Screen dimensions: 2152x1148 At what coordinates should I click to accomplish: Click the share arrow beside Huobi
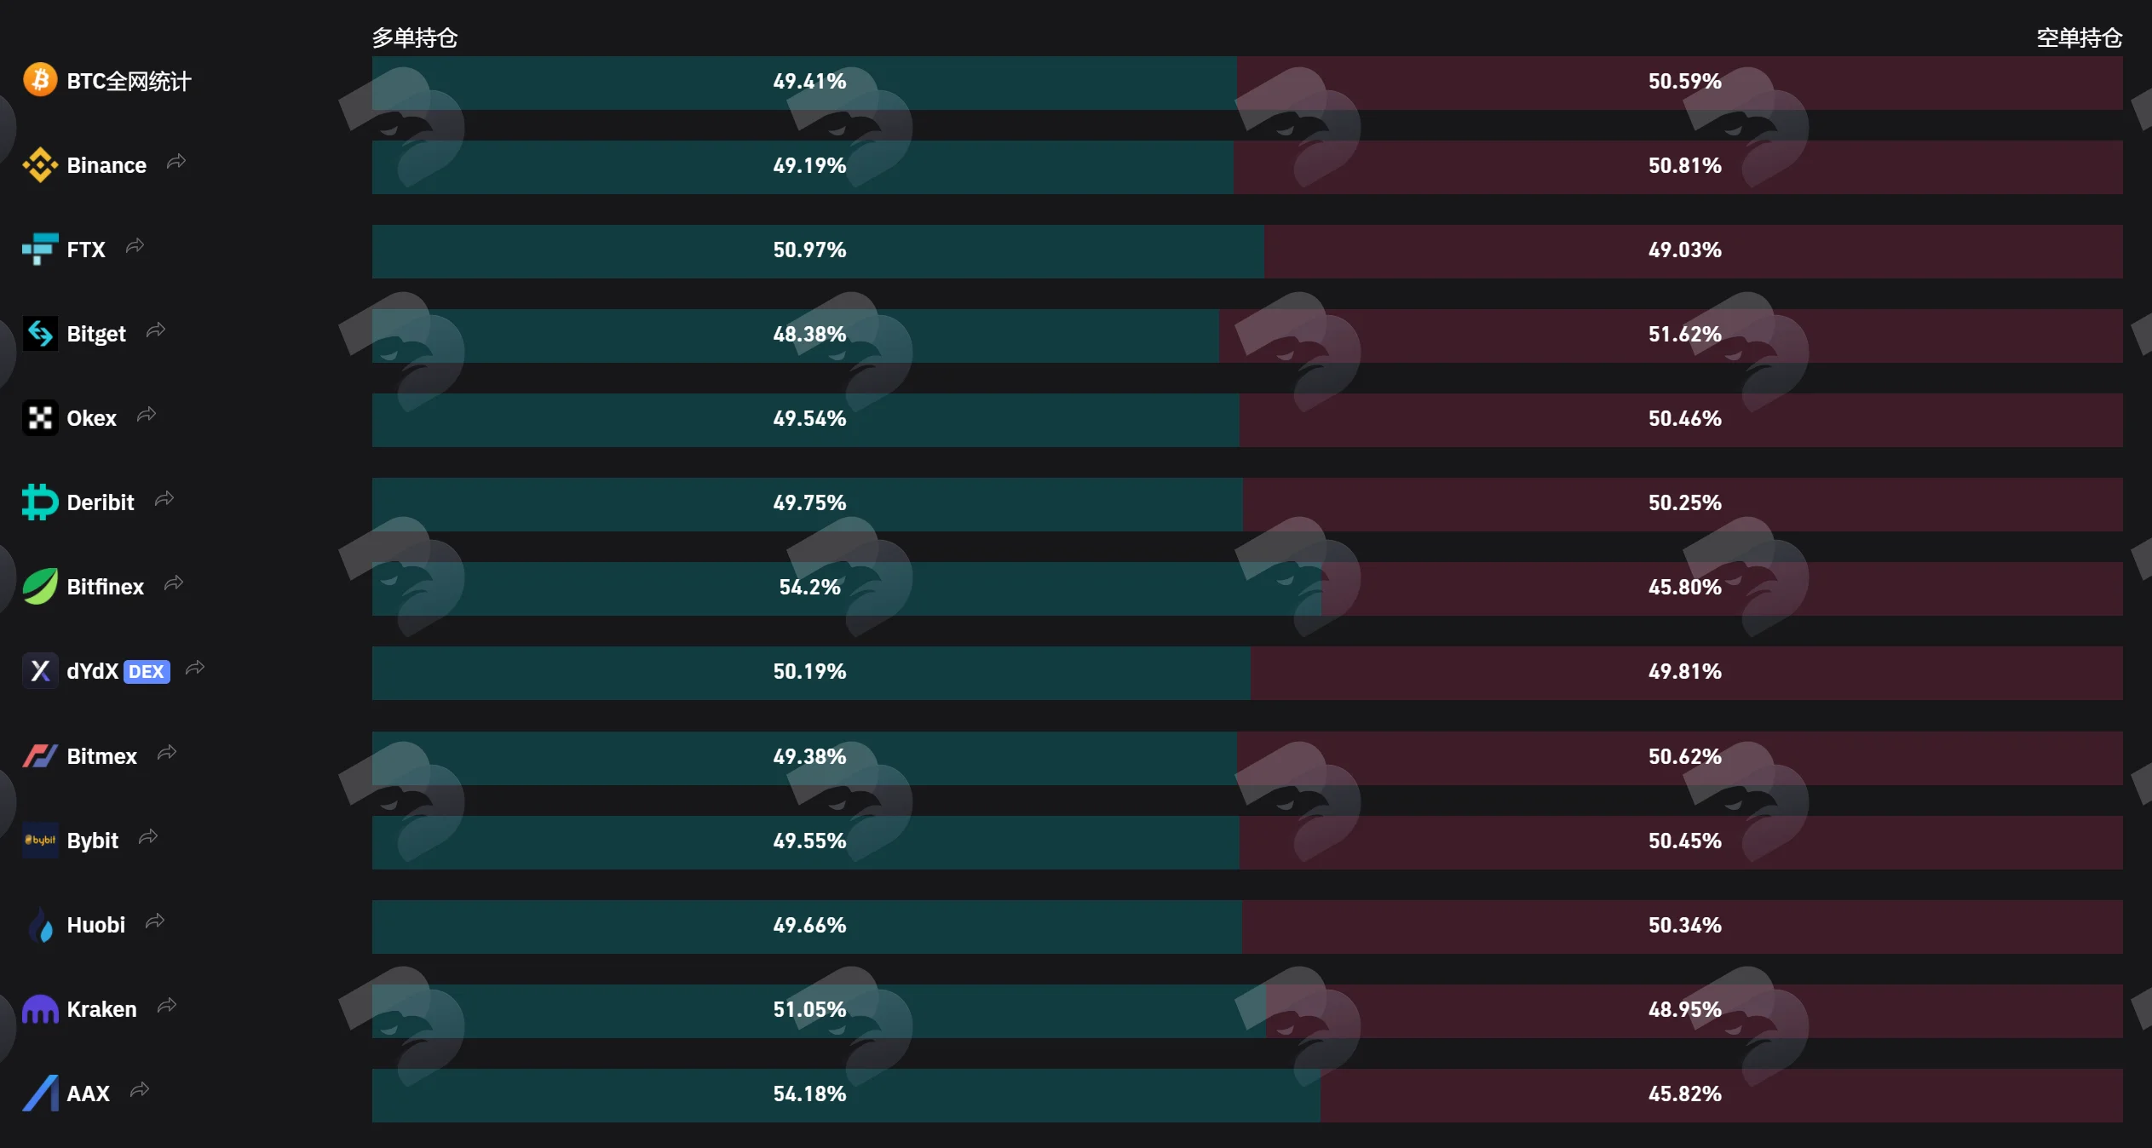pos(155,921)
